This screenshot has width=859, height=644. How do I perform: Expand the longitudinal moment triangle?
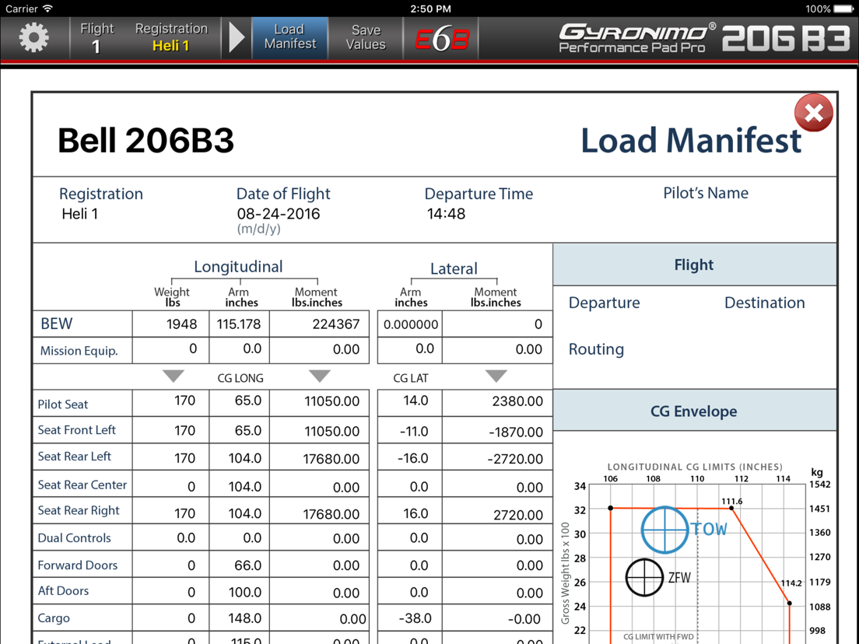(319, 376)
